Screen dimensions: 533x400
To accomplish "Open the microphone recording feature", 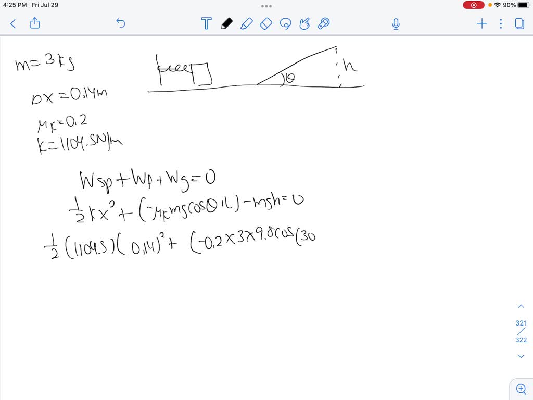I will click(396, 23).
